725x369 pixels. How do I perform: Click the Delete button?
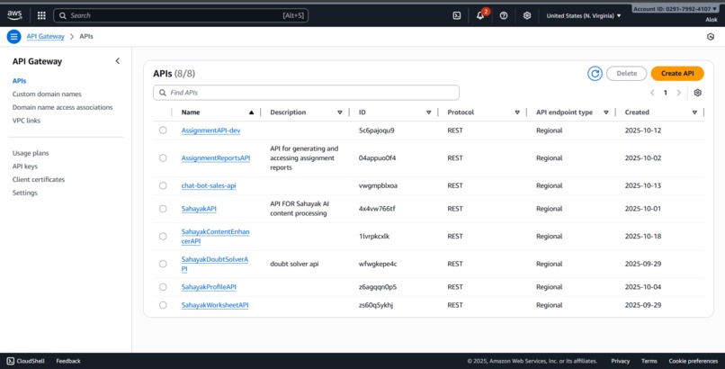point(627,73)
